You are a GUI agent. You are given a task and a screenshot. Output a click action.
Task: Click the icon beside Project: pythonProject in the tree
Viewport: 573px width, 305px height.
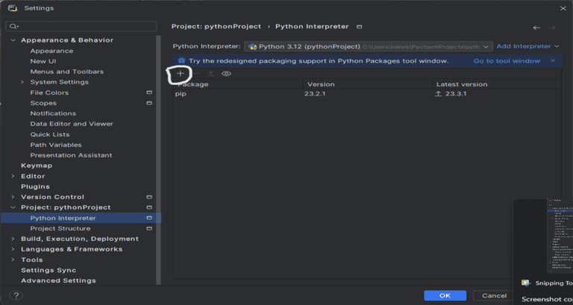click(149, 207)
